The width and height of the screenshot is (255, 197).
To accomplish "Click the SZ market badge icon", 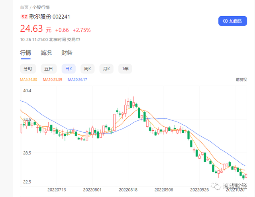I will coord(24,17).
